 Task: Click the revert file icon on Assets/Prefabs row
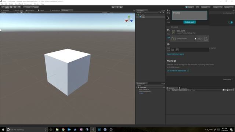tap(206, 39)
